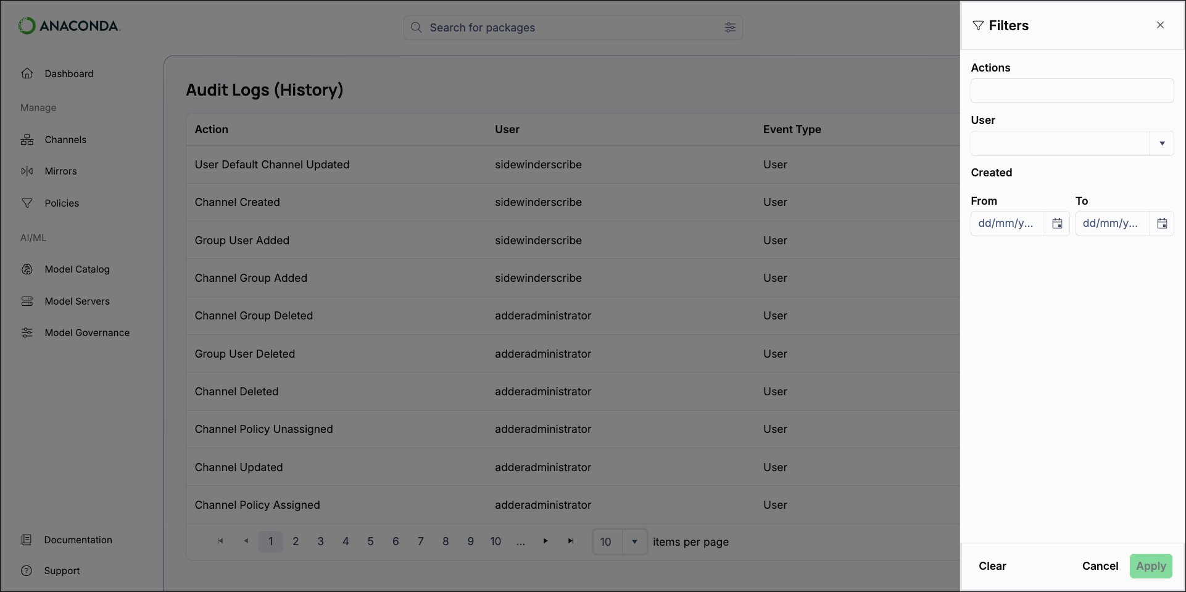Viewport: 1186px width, 592px height.
Task: Apply the selected filters
Action: tap(1150, 565)
